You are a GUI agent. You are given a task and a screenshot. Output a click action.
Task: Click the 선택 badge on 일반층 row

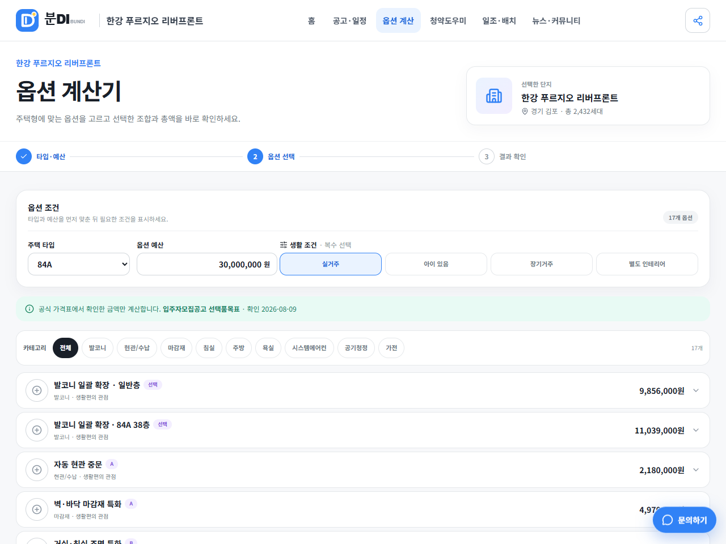point(153,385)
